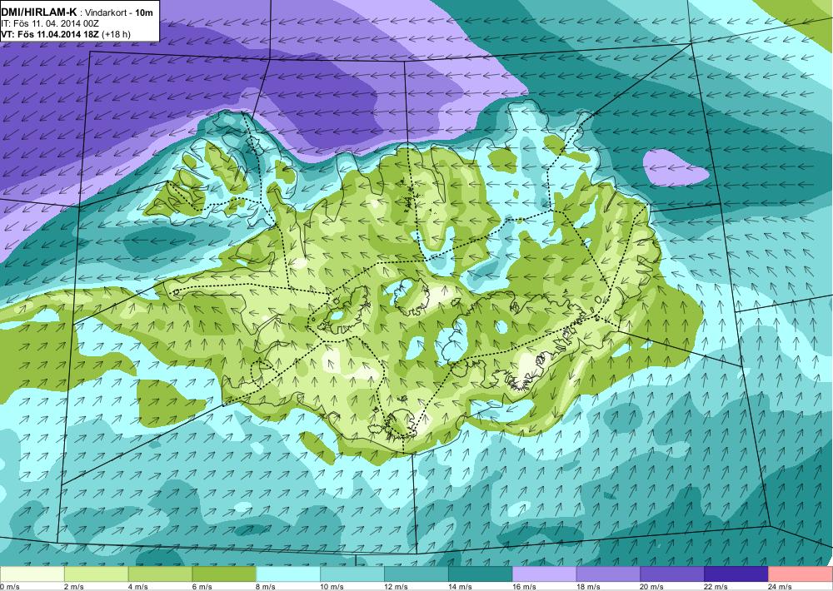This screenshot has height=591, width=833.
Task: Pick the legend swatch between 6 m/s and 8 m/s
Action: 224,574
